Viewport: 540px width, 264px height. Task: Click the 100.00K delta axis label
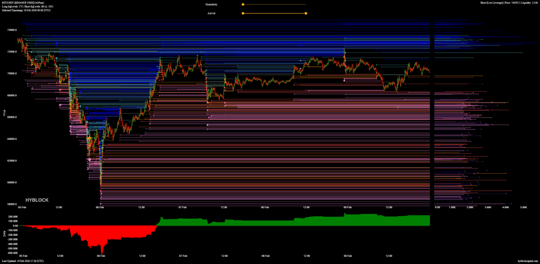[x=12, y=221]
